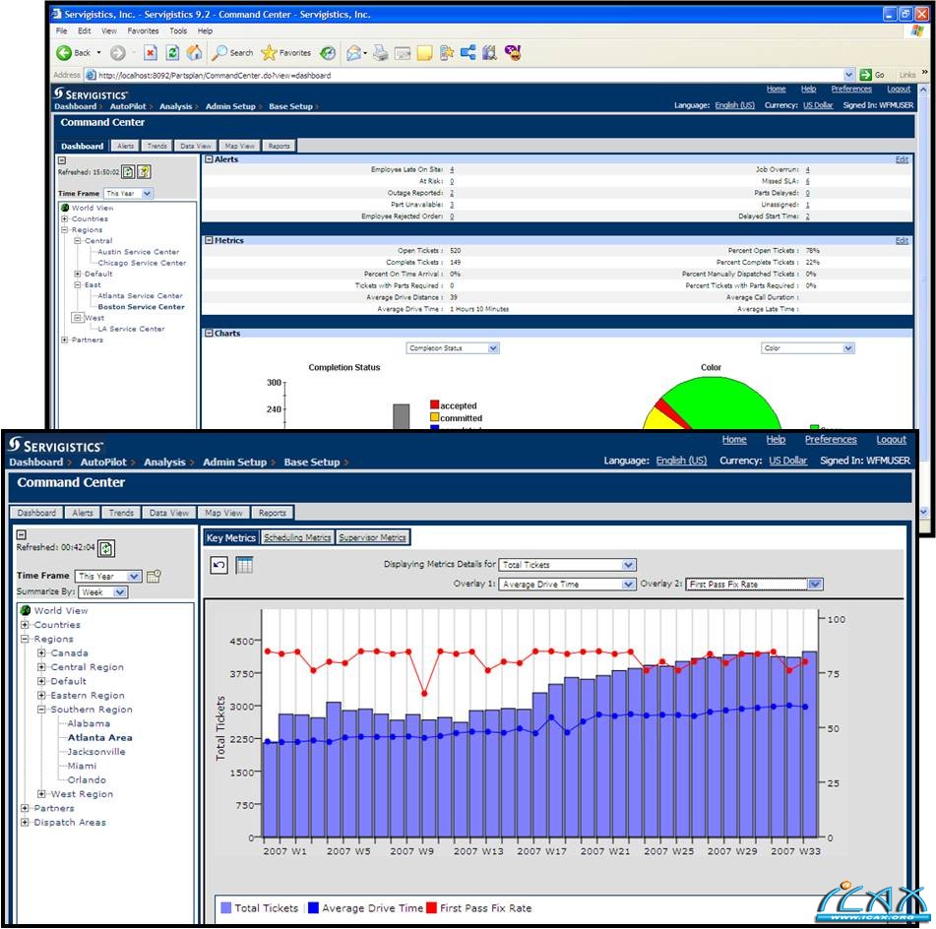Click the English (US) language link in lower header

tap(681, 461)
